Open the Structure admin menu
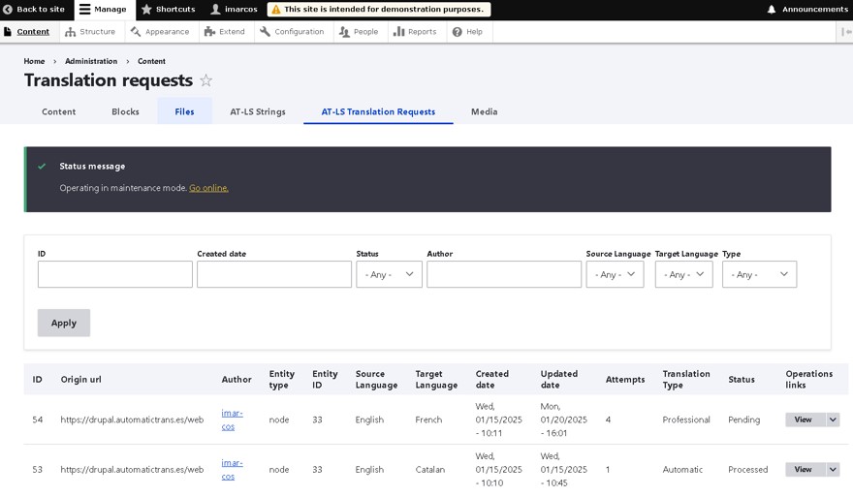Image resolution: width=853 pixels, height=497 pixels. 89,32
